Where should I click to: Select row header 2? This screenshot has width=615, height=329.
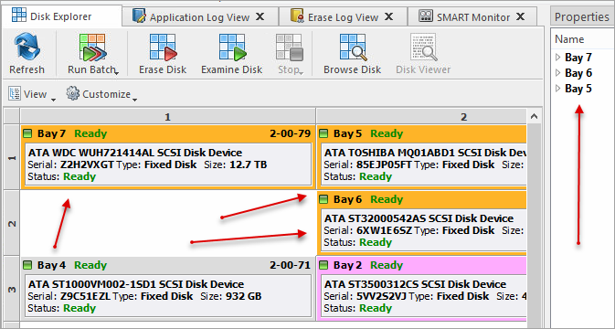click(x=12, y=223)
